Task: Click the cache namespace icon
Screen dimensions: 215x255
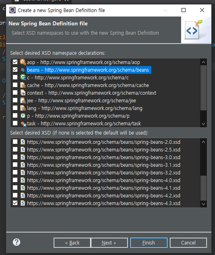Action: coord(23,85)
